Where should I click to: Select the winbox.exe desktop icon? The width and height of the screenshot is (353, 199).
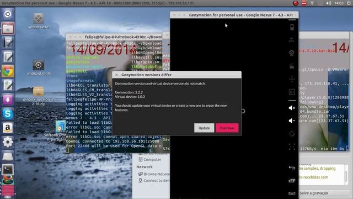39,21
